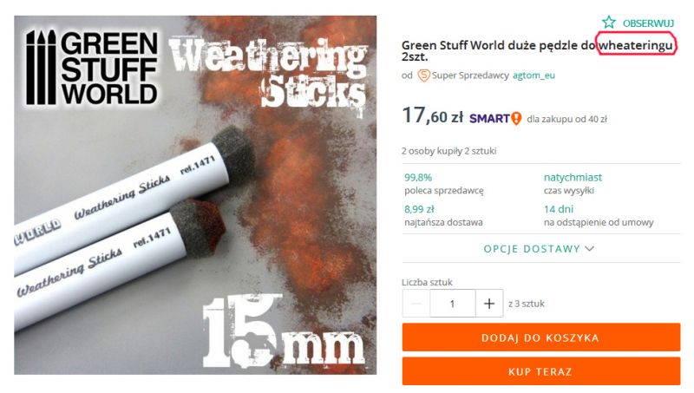The width and height of the screenshot is (694, 393).
Task: Click the Super Sprzedawcy badge icon
Action: (423, 75)
